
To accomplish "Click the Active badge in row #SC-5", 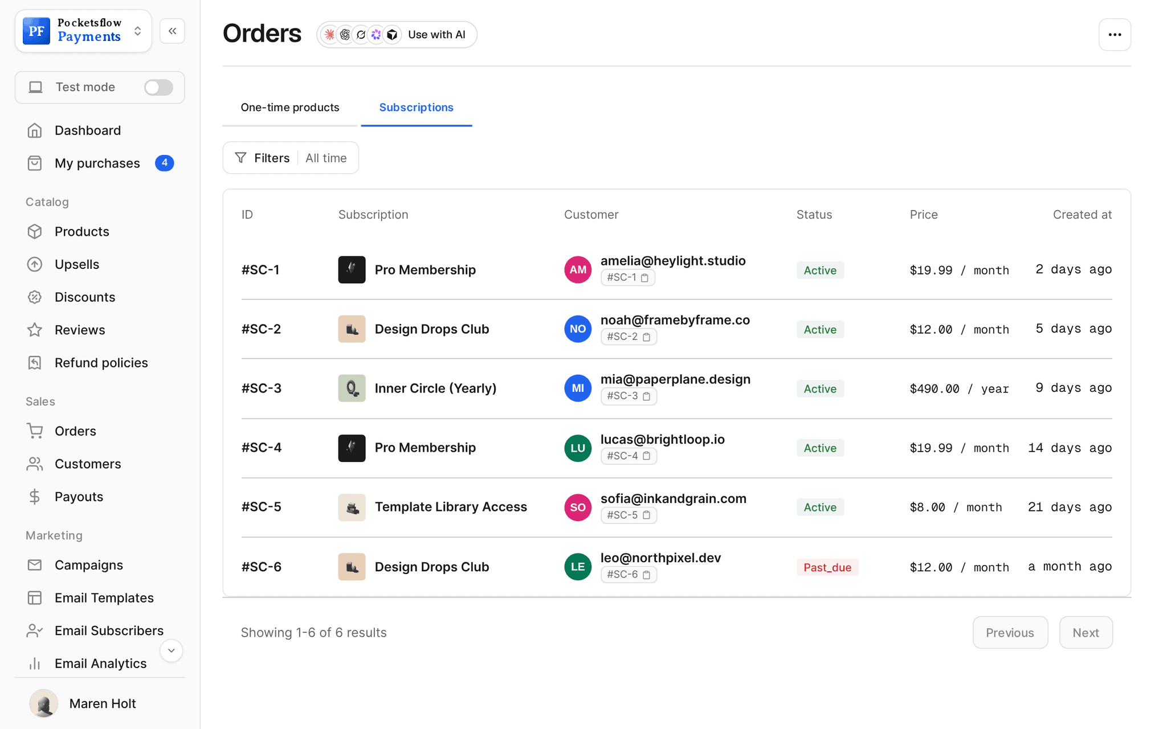I will coord(820,507).
